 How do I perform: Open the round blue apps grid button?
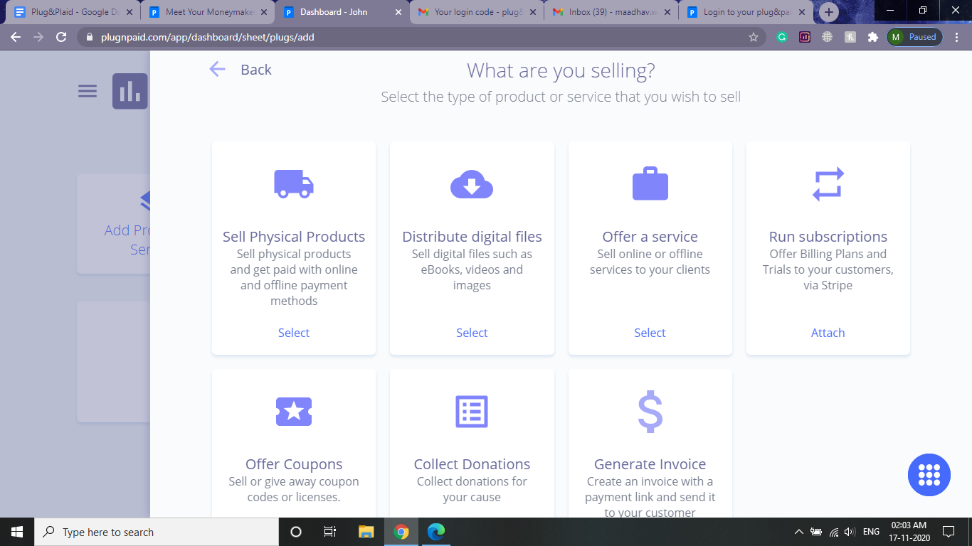929,475
